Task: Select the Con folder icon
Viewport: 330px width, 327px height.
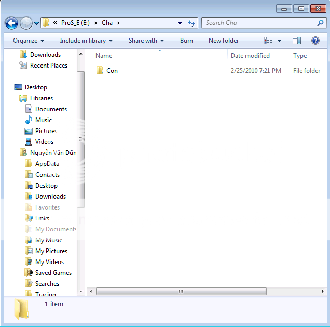Action: click(x=100, y=71)
